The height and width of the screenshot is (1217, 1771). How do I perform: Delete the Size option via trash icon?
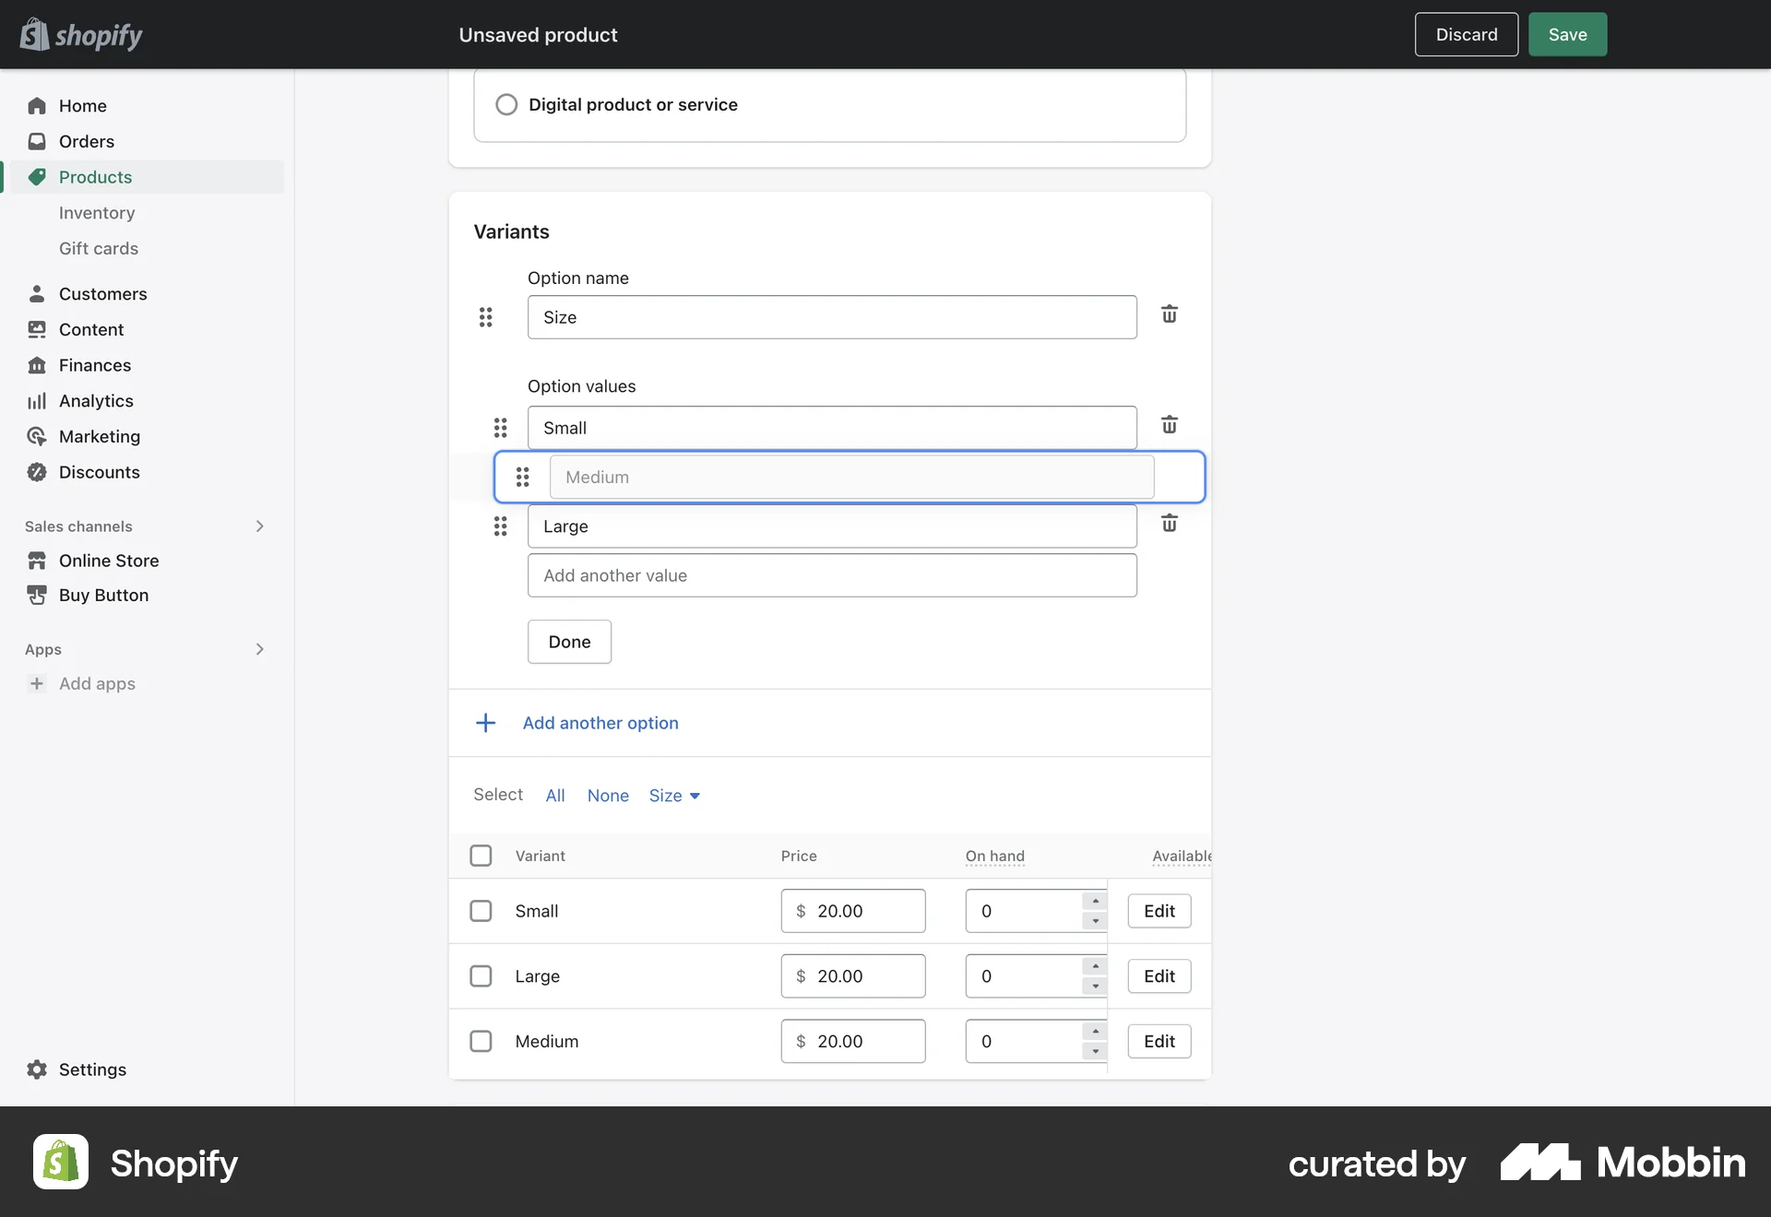pos(1169,315)
